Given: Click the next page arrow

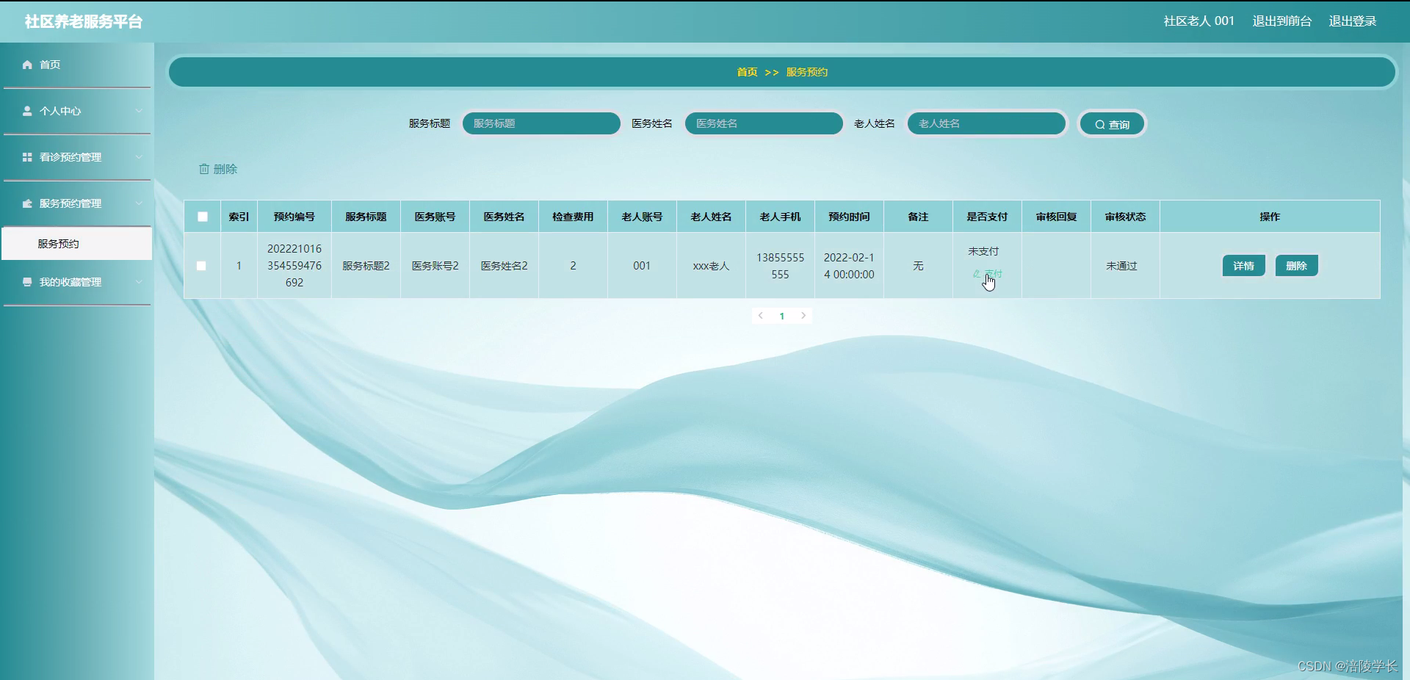Looking at the screenshot, I should 804,316.
